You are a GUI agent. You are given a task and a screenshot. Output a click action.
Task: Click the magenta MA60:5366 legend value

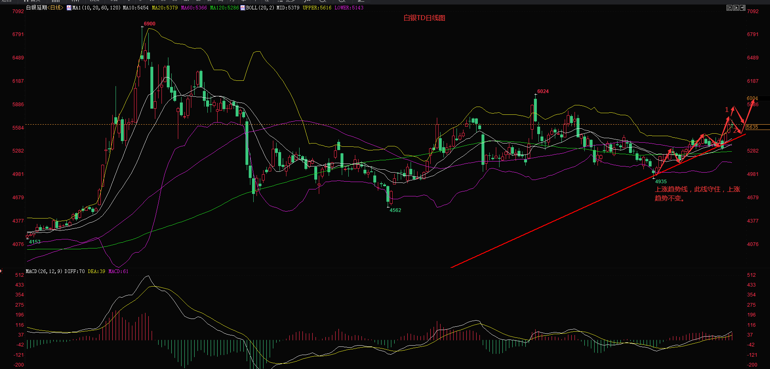[194, 8]
